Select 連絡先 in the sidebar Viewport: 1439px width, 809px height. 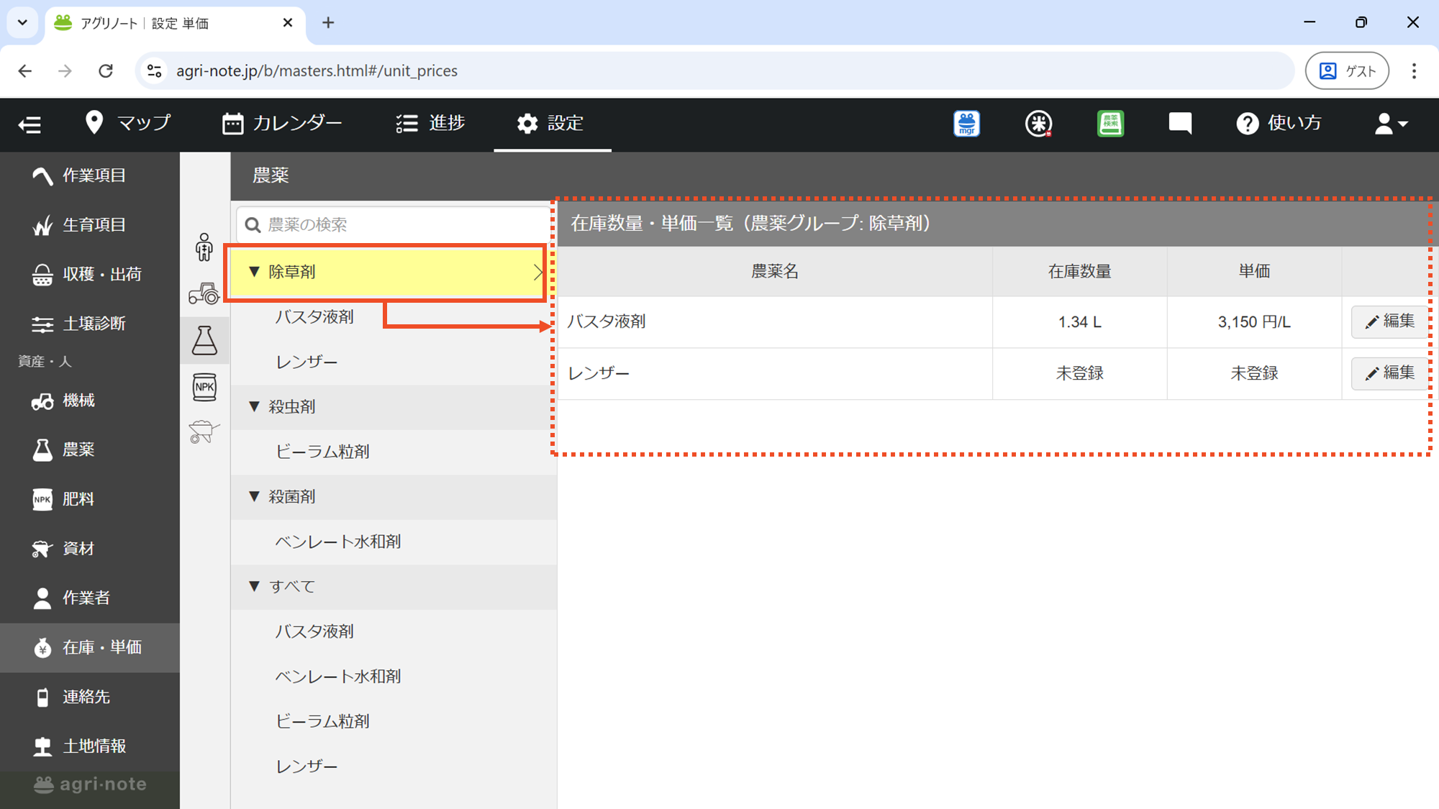point(90,697)
